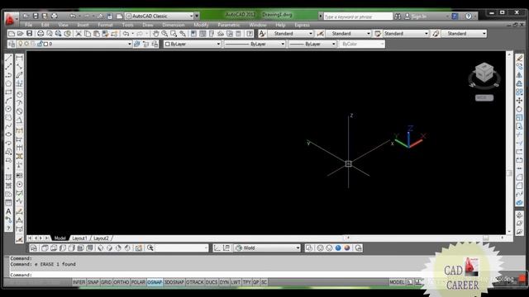Image resolution: width=529 pixels, height=297 pixels.
Task: Click the New drawing icon in Standard toolbar
Action: (12, 34)
